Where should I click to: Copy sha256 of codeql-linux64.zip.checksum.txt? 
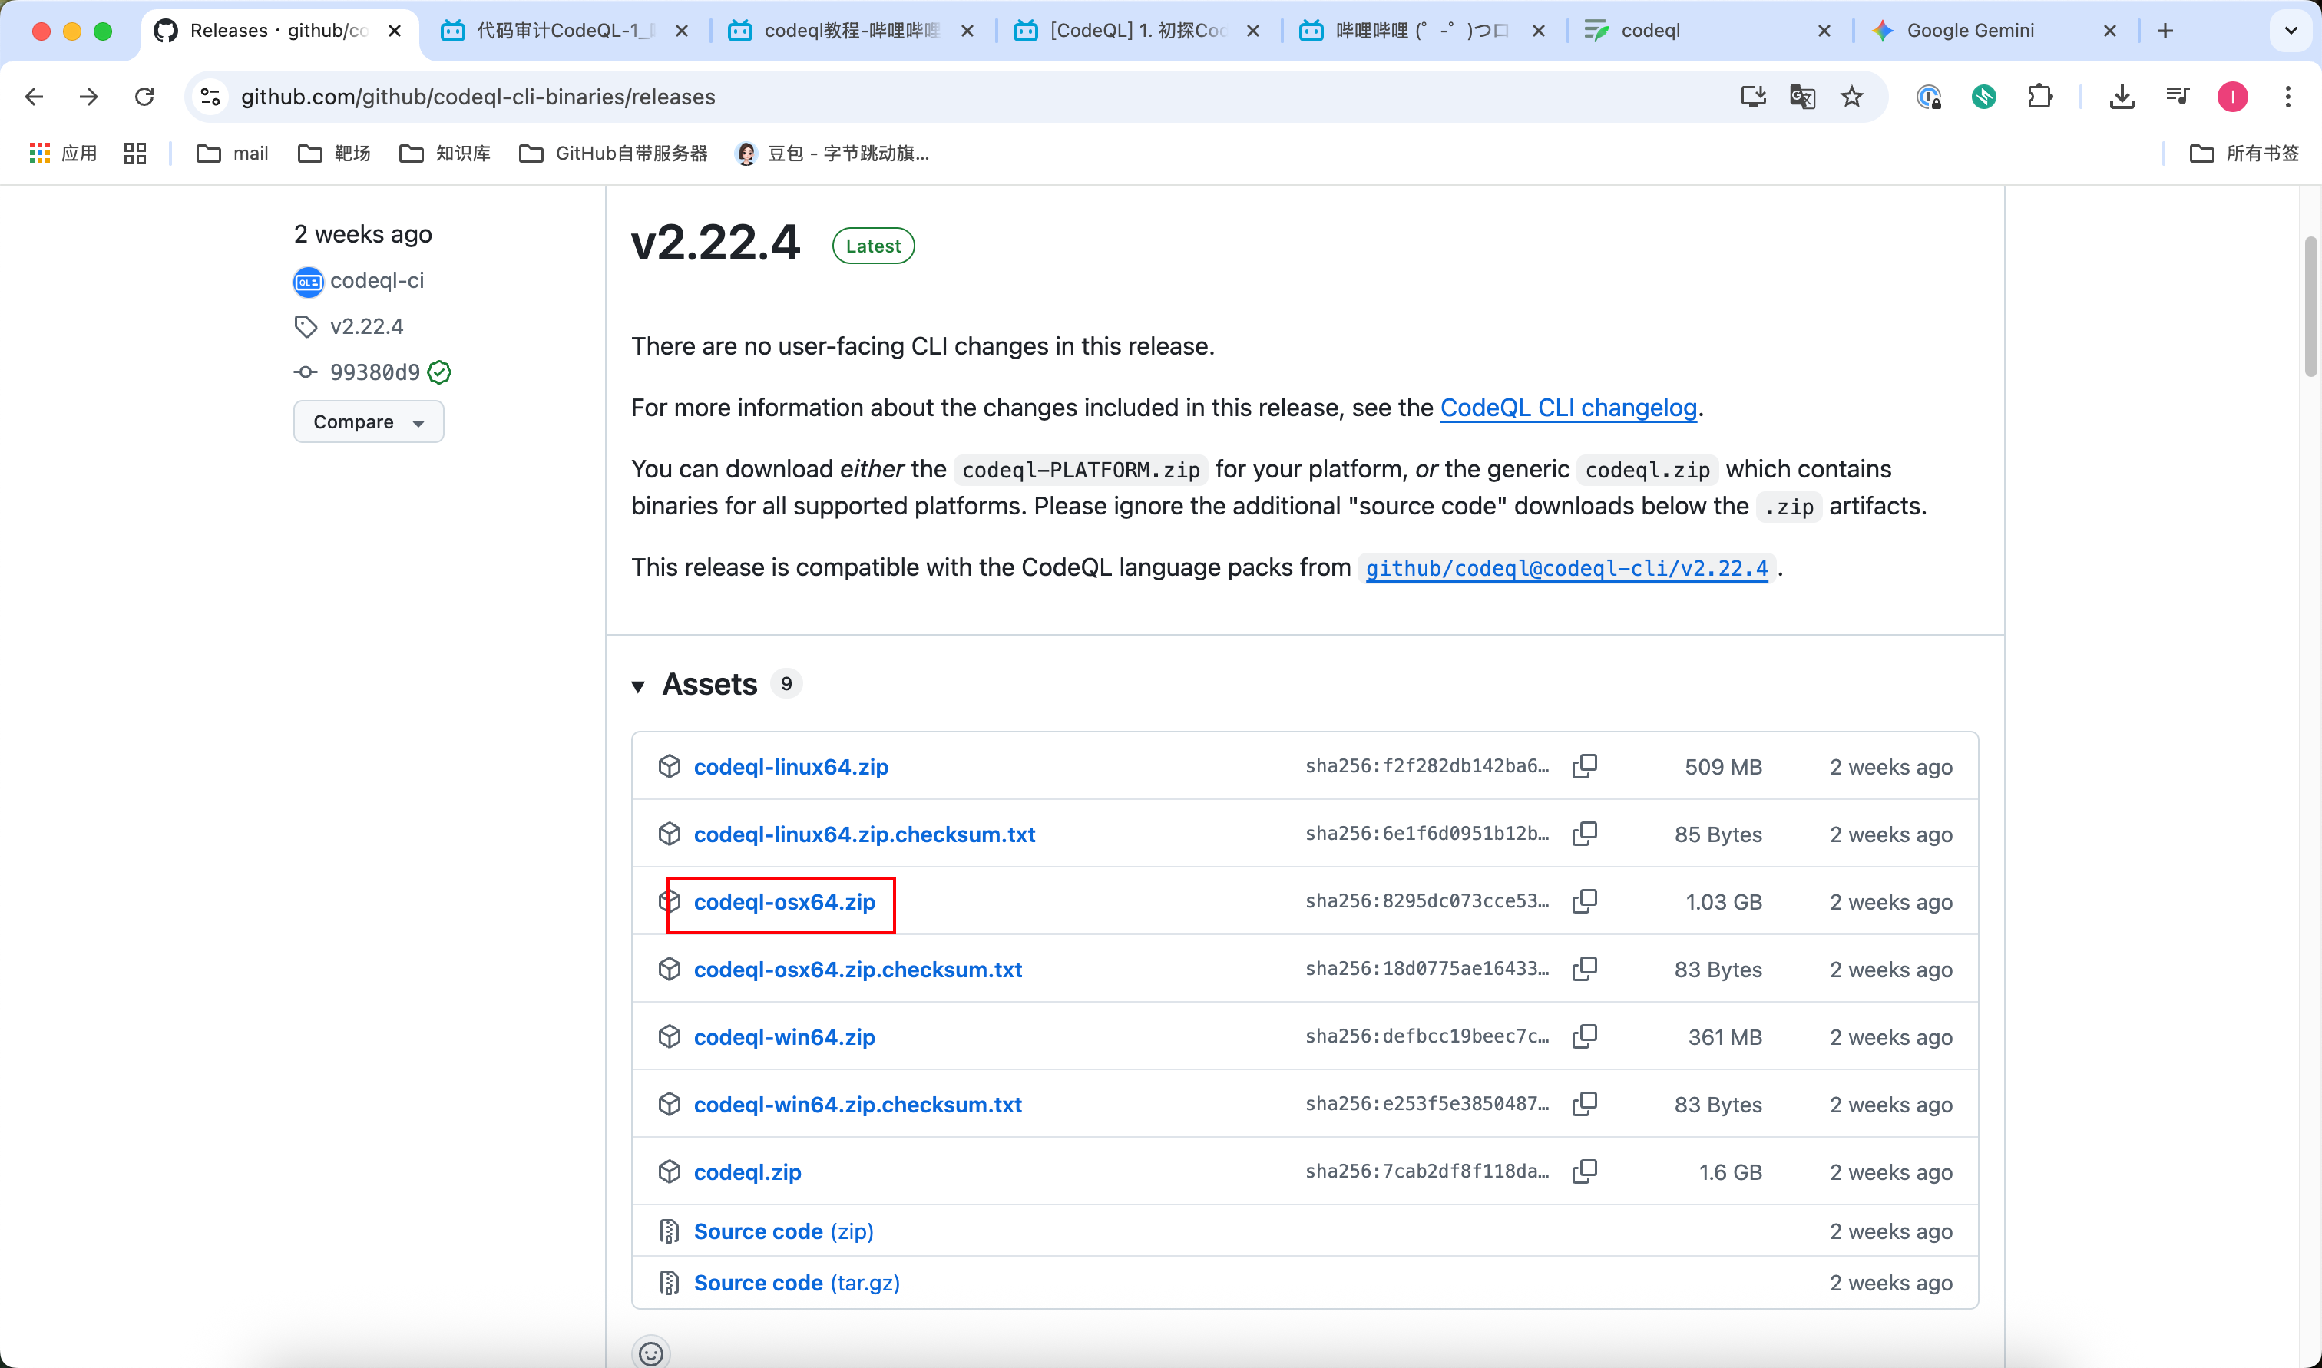[x=1585, y=834]
